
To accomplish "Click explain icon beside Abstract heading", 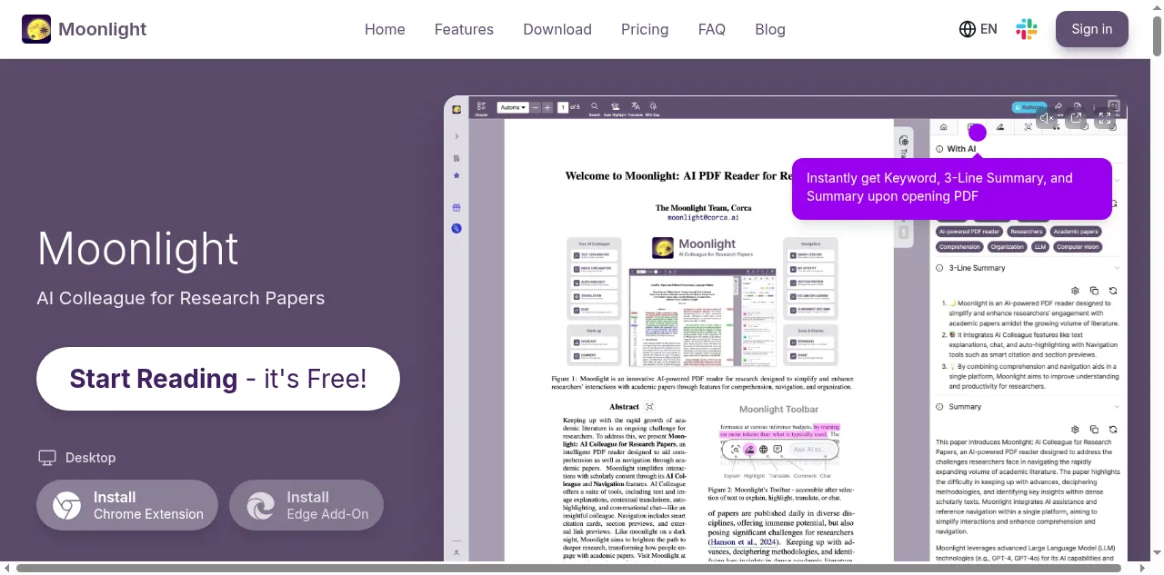I will pyautogui.click(x=649, y=407).
